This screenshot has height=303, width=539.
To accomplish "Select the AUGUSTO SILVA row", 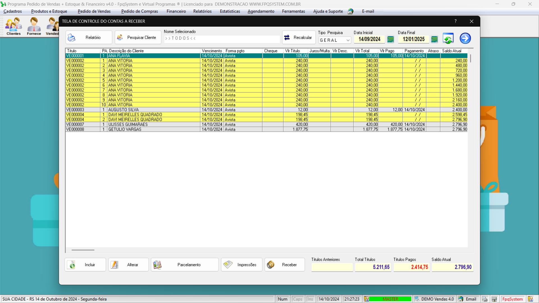I will (266, 110).
